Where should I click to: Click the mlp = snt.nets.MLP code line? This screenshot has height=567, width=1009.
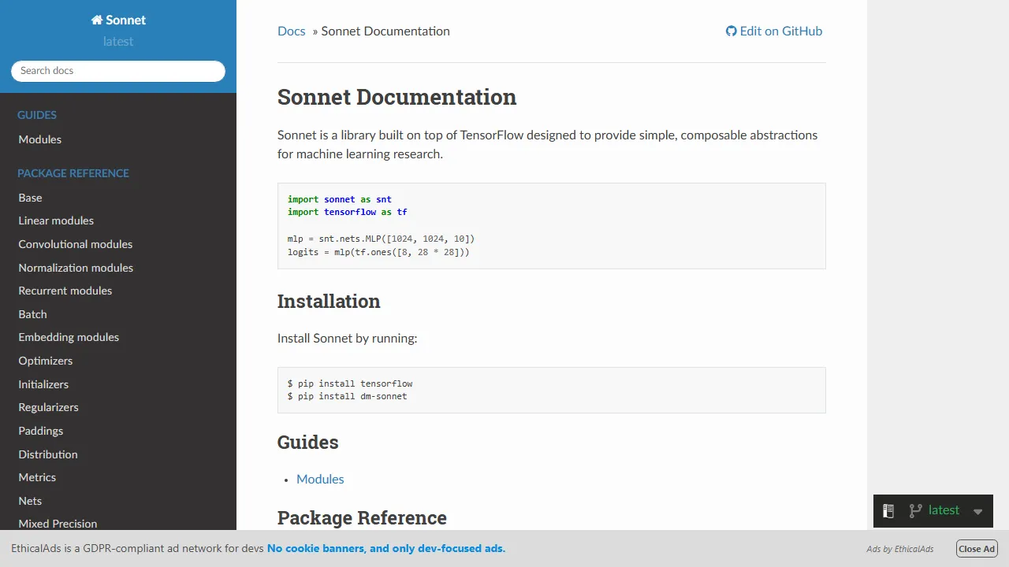(x=382, y=239)
